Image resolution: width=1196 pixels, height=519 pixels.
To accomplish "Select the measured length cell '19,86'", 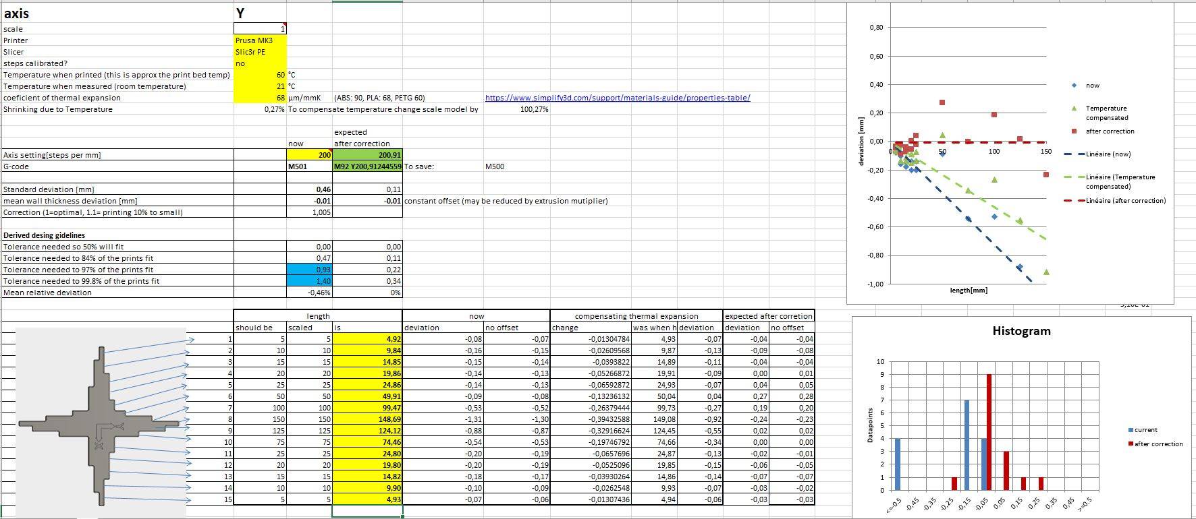I will coord(367,373).
